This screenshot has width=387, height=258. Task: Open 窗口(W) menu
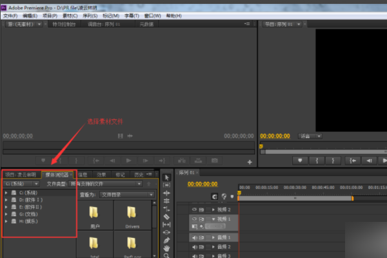[152, 15]
